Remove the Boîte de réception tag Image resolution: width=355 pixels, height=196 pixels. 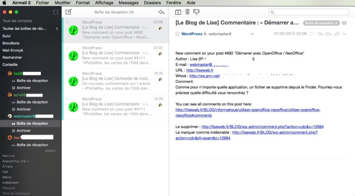tap(336, 23)
